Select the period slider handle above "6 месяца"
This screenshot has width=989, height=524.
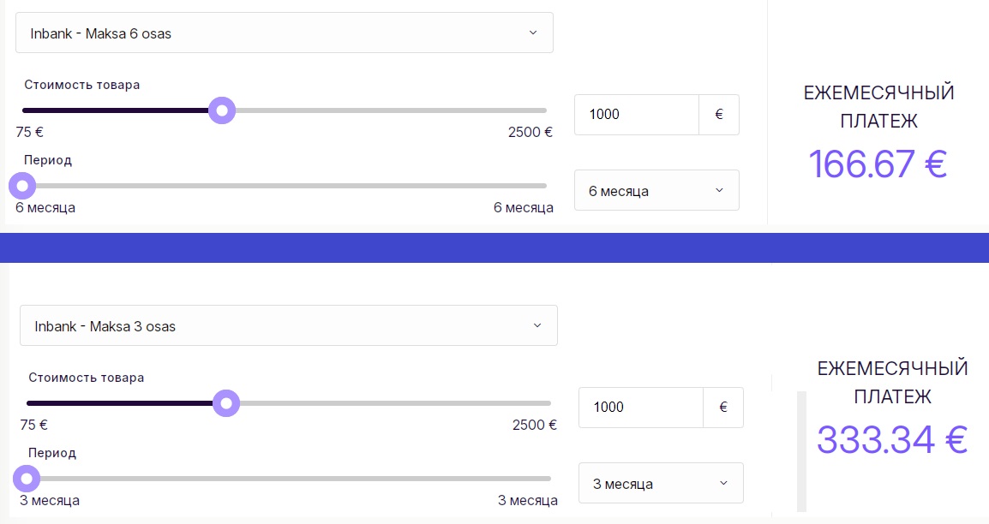pos(22,185)
